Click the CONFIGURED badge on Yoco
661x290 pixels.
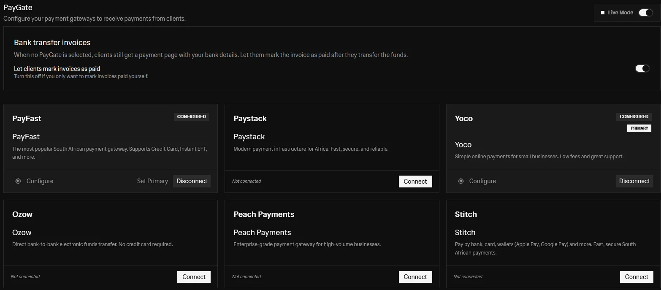[x=634, y=117]
